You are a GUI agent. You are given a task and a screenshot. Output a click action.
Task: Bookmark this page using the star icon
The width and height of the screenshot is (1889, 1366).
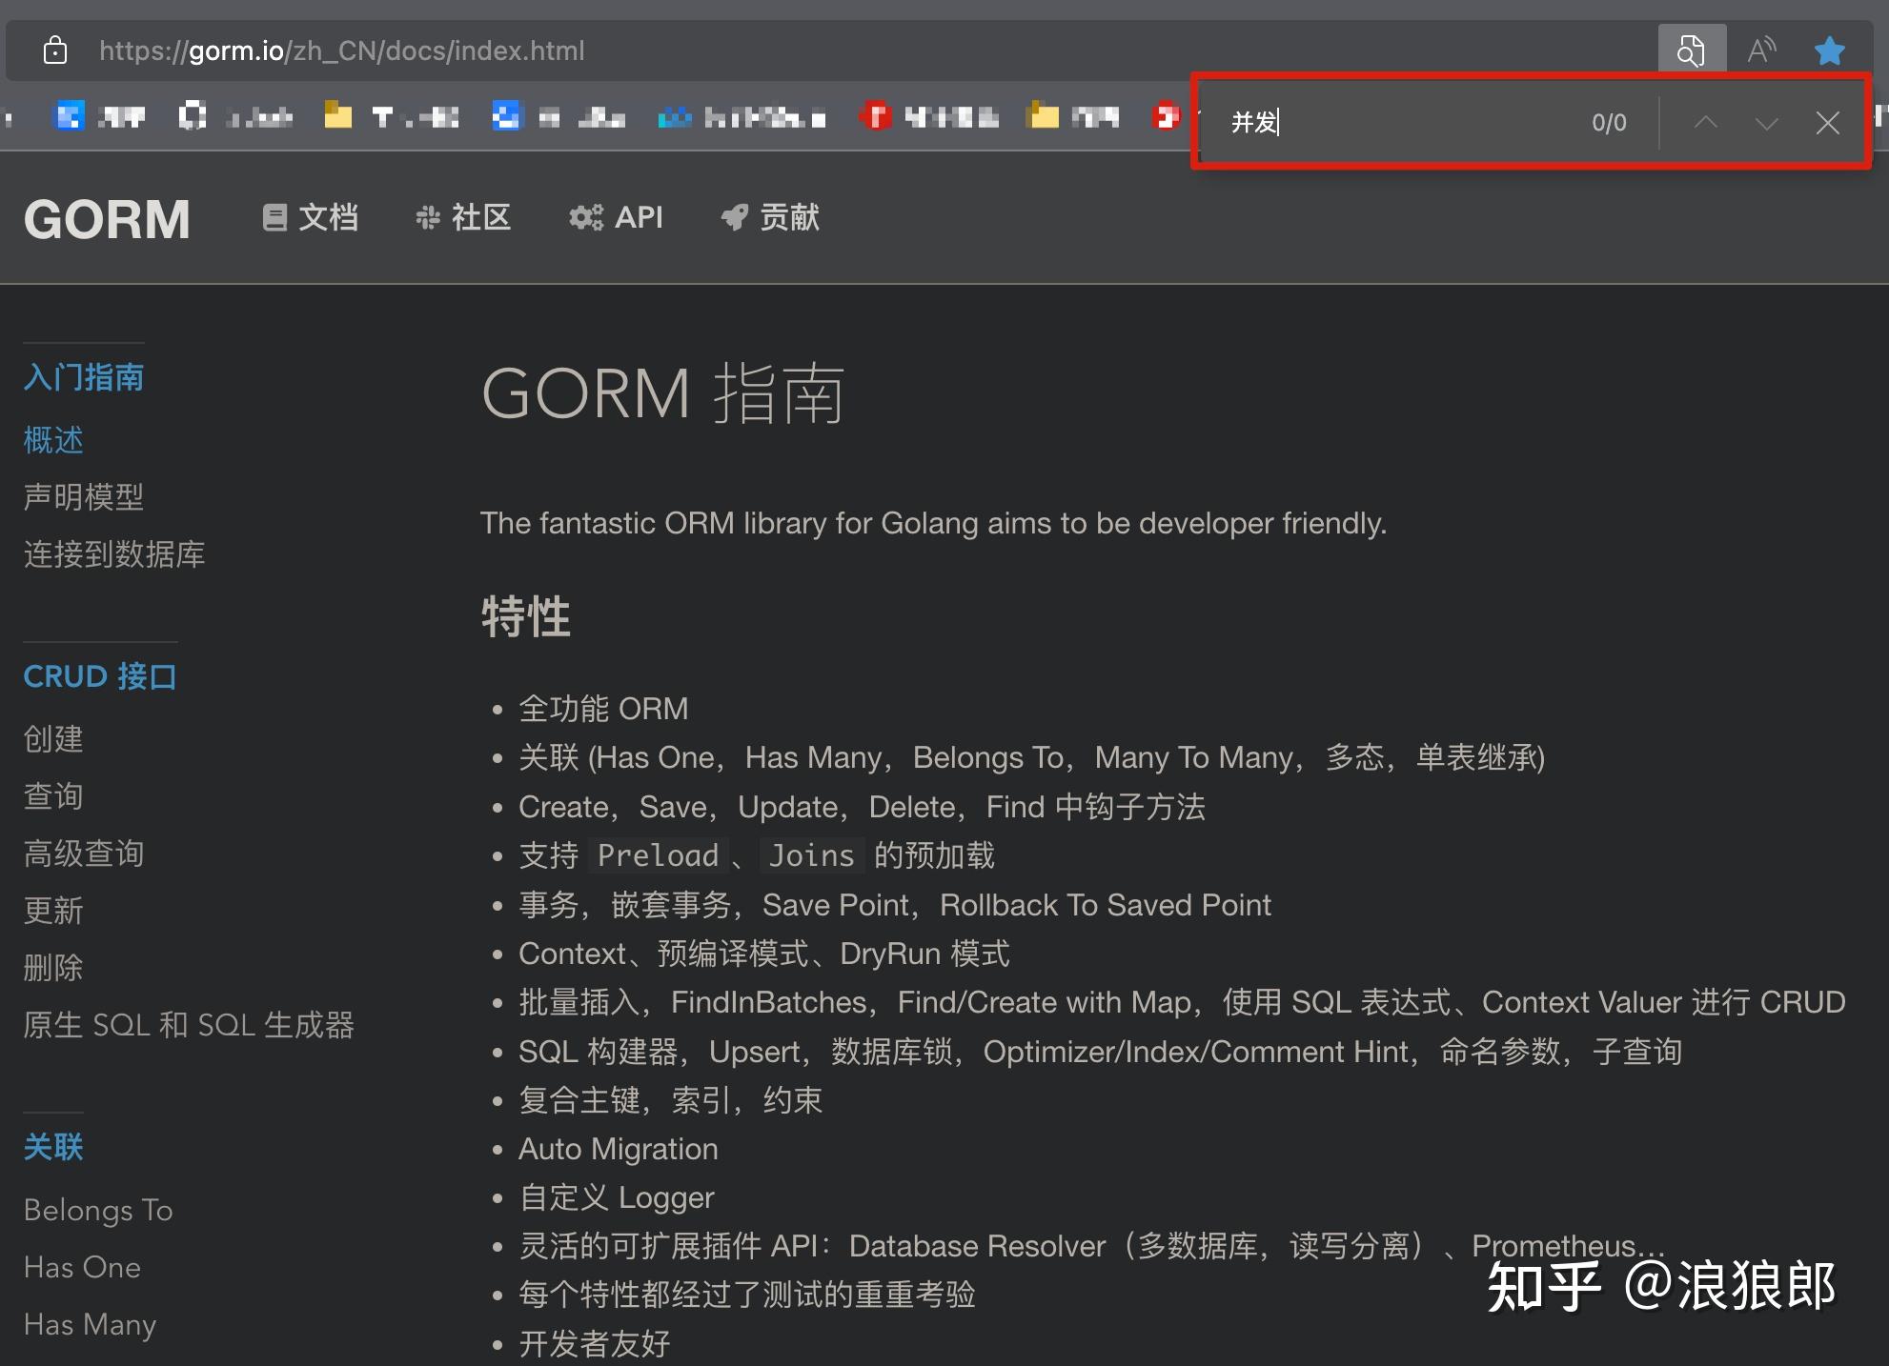tap(1828, 50)
